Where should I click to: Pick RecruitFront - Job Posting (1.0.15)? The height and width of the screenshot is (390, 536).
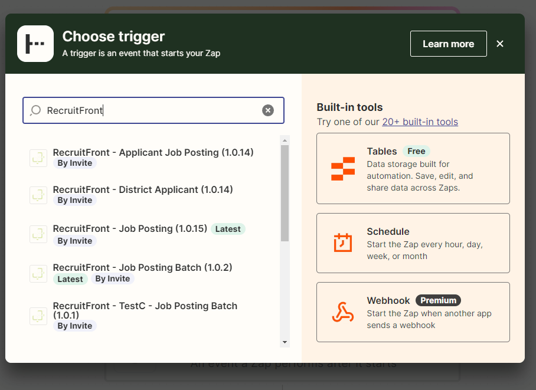click(x=130, y=229)
